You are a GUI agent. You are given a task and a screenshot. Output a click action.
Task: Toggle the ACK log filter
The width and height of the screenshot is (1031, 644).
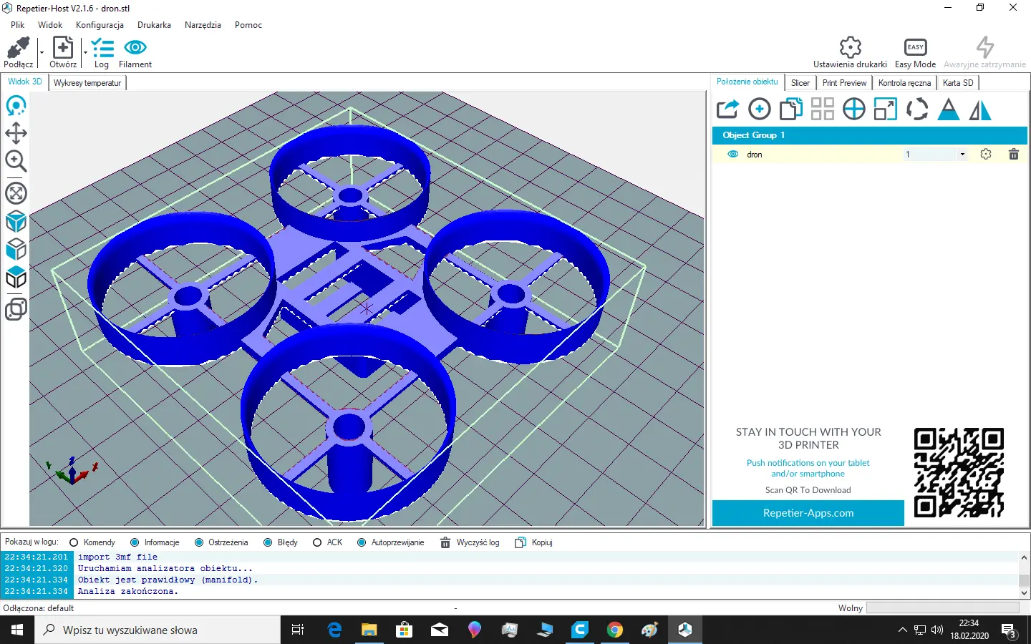317,542
